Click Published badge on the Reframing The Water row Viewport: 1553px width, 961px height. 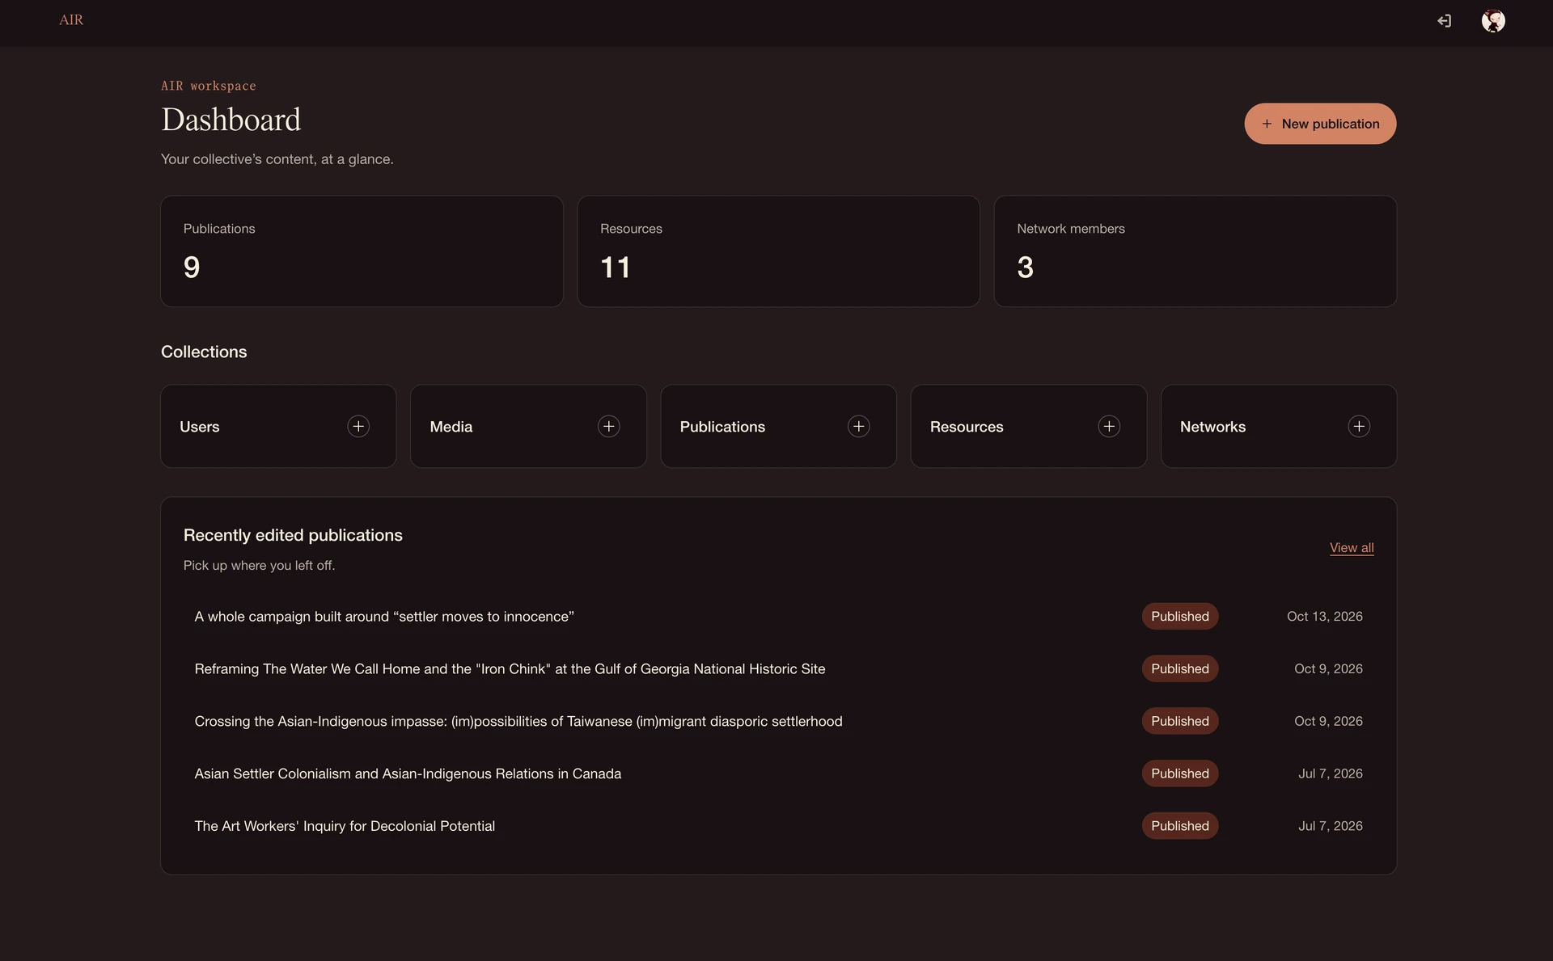pyautogui.click(x=1180, y=669)
